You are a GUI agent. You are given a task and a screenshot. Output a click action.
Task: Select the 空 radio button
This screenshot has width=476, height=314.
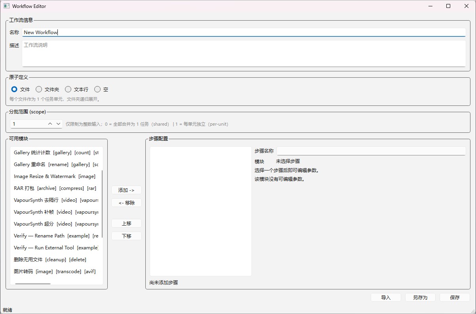click(x=101, y=89)
